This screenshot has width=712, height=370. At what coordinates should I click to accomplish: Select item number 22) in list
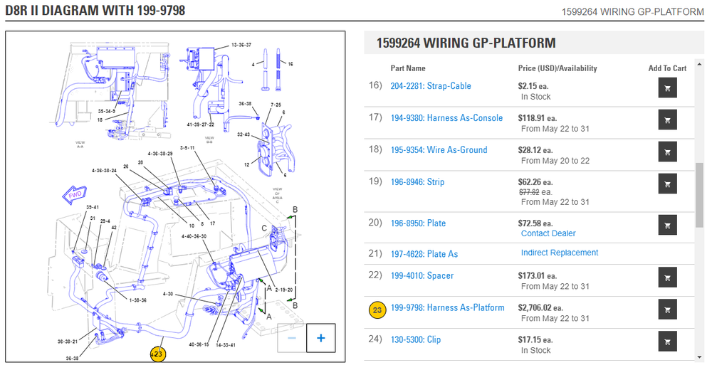point(375,275)
